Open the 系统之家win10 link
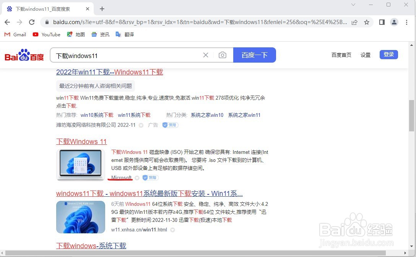This screenshot has height=257, width=416. click(207, 115)
